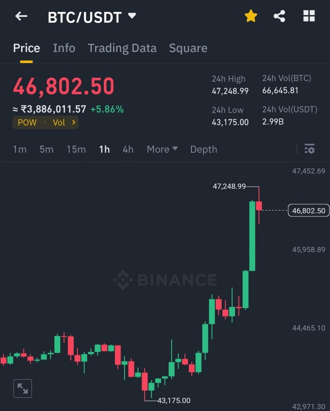This screenshot has height=411, width=330.
Task: Switch to the Info tab
Action: click(x=64, y=48)
